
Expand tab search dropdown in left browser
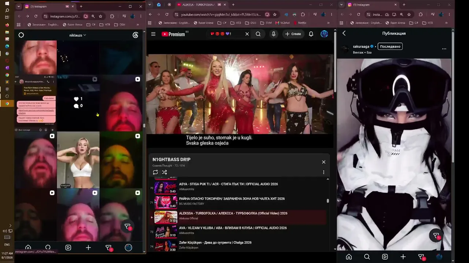pyautogui.click(x=18, y=6)
